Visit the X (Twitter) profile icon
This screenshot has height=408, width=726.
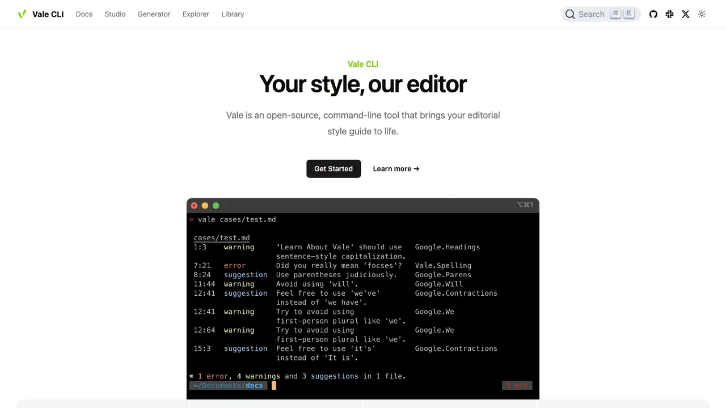point(686,14)
